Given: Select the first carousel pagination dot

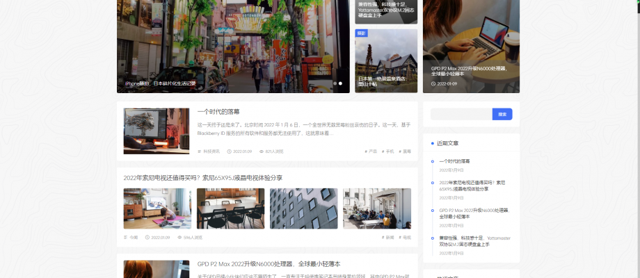Looking at the screenshot, I should (x=335, y=83).
